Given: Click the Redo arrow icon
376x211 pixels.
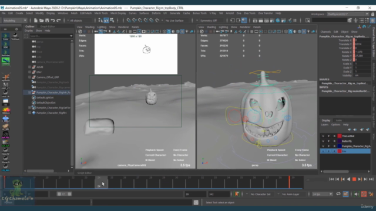Looking at the screenshot, I should coord(59,21).
